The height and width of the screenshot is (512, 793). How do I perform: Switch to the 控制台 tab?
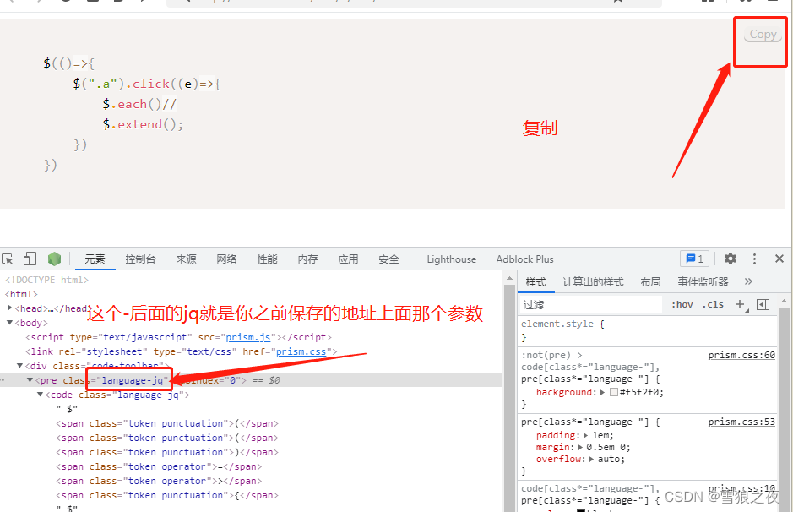[x=140, y=259]
